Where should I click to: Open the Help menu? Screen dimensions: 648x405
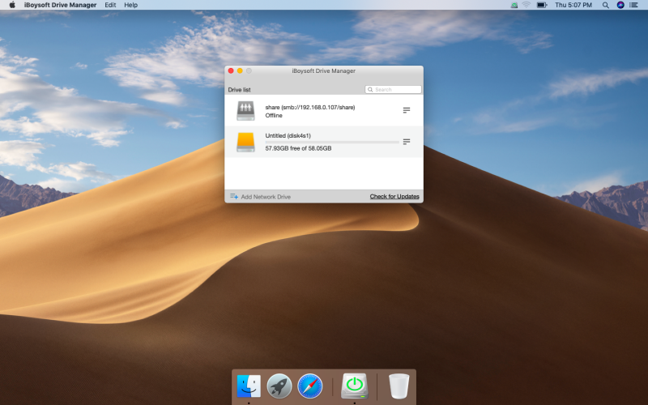(x=130, y=5)
